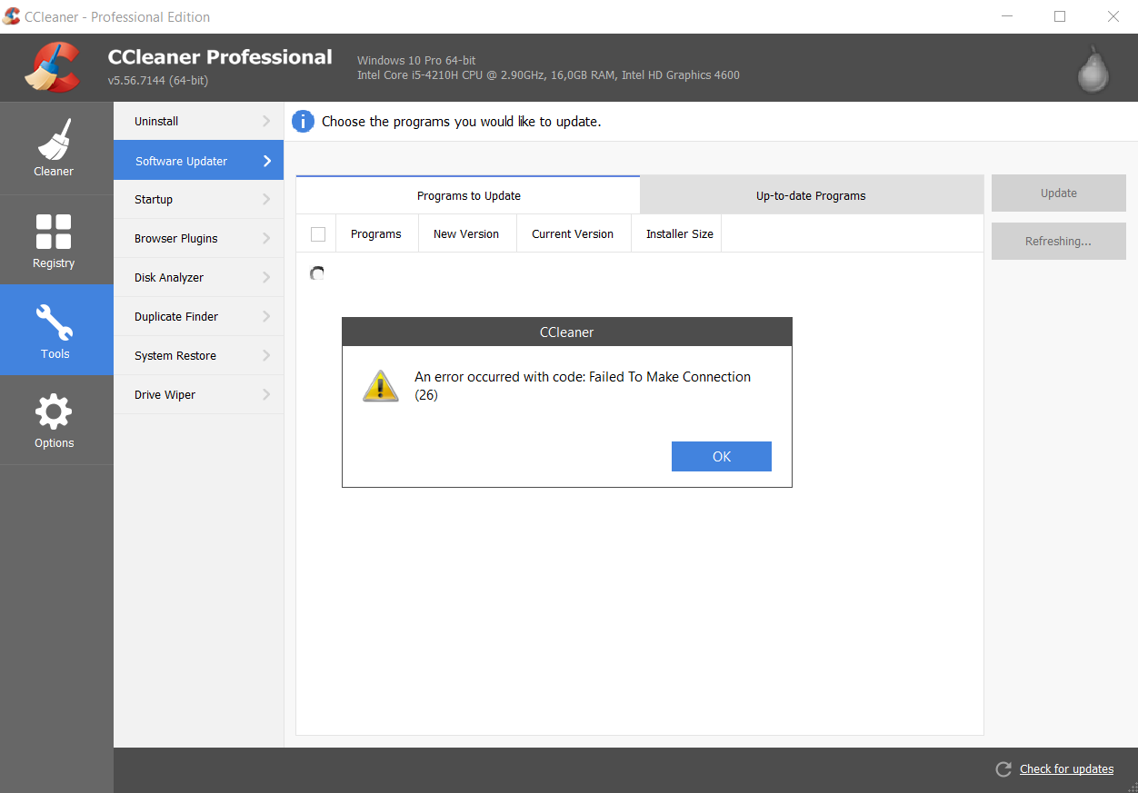Select the Tools wrench icon
Viewport: 1138px width, 793px height.
[x=55, y=322]
